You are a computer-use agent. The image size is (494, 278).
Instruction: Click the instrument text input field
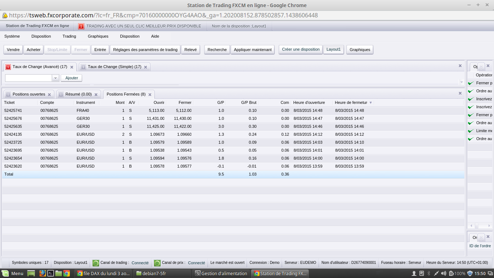click(x=29, y=78)
